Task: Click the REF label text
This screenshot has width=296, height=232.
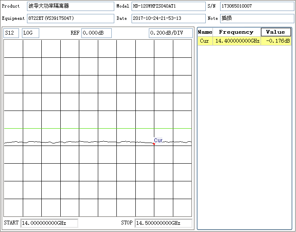Action: [75, 33]
